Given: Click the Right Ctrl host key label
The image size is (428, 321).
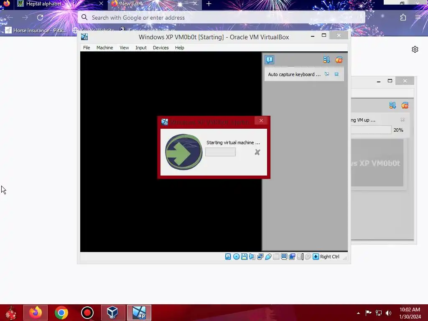Looking at the screenshot, I should 330,257.
